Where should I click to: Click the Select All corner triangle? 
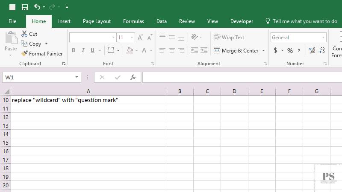(x=7, y=91)
